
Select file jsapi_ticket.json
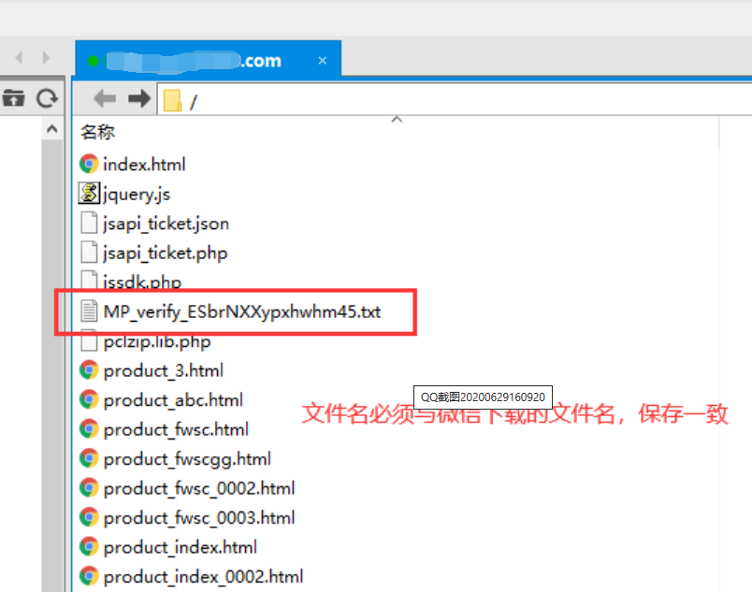[166, 224]
